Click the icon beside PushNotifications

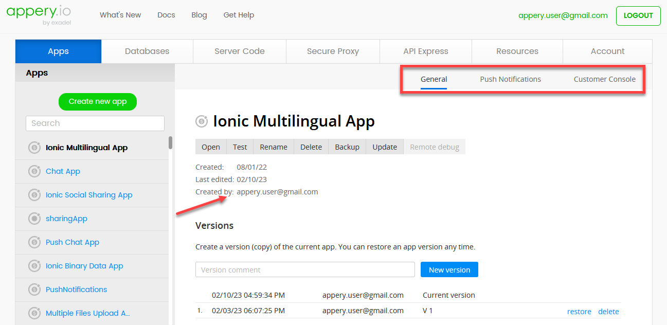click(34, 290)
